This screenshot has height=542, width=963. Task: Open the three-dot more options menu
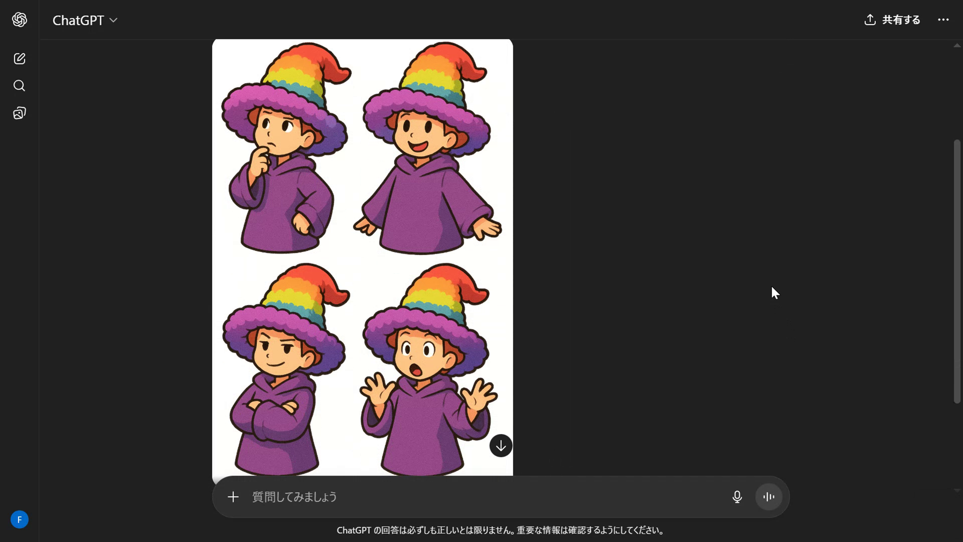pyautogui.click(x=943, y=20)
